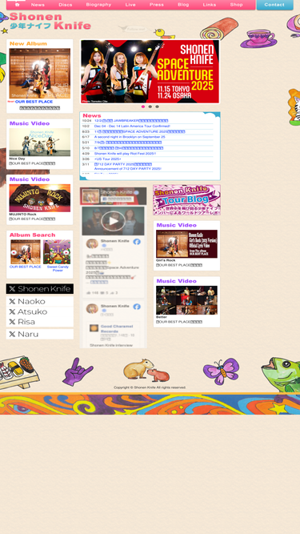Open the Blog menu item
Screen dimensions: 300x534
tap(183, 5)
